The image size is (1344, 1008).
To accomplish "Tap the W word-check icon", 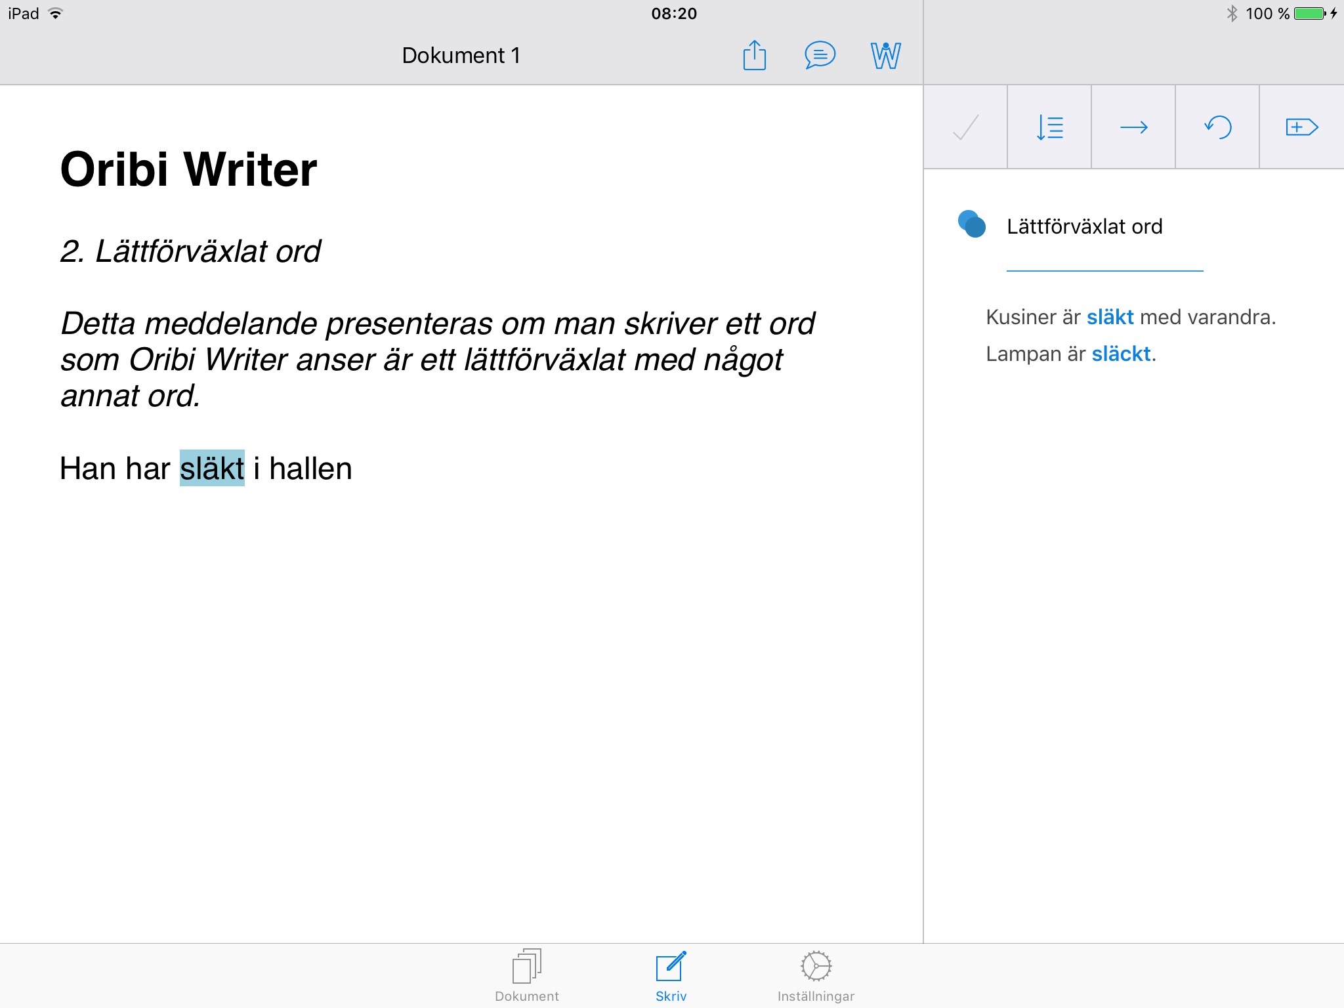I will pos(885,55).
